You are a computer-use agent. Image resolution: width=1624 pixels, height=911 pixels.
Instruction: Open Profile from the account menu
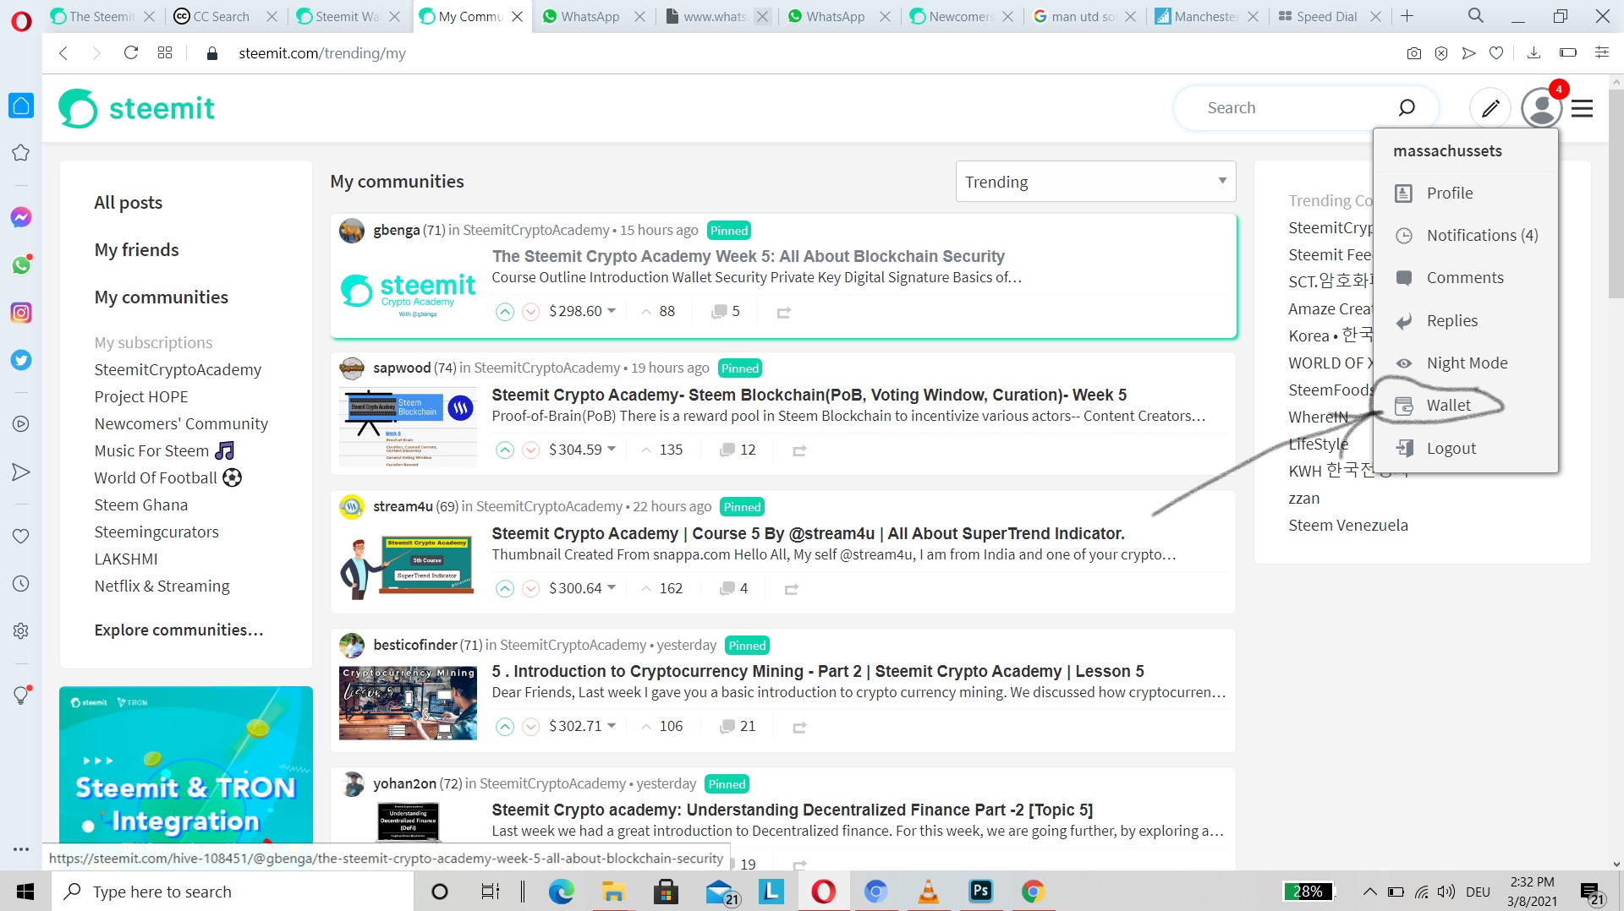pyautogui.click(x=1449, y=194)
